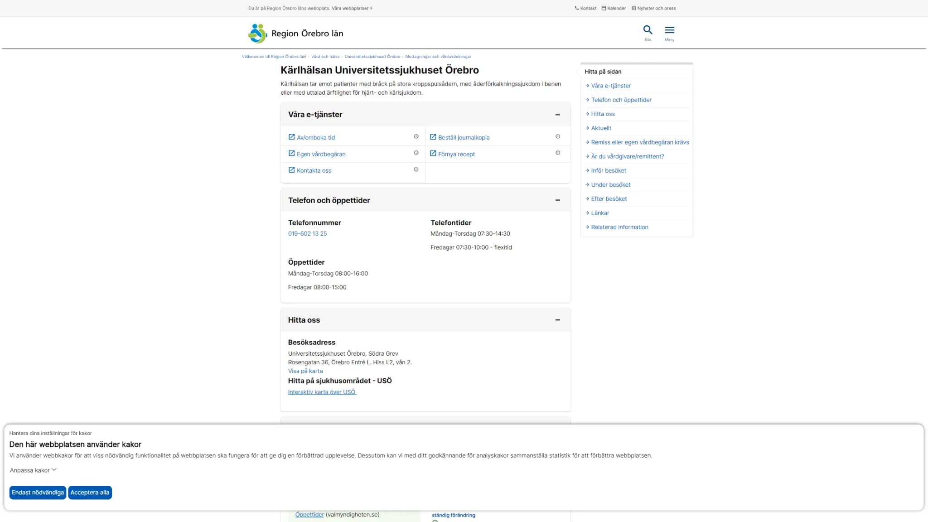928x522 pixels.
Task: Open Visa på karta link
Action: [x=305, y=371]
